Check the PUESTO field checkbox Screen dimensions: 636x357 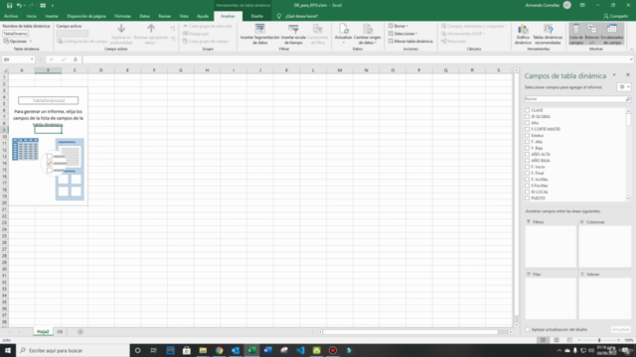pos(527,198)
